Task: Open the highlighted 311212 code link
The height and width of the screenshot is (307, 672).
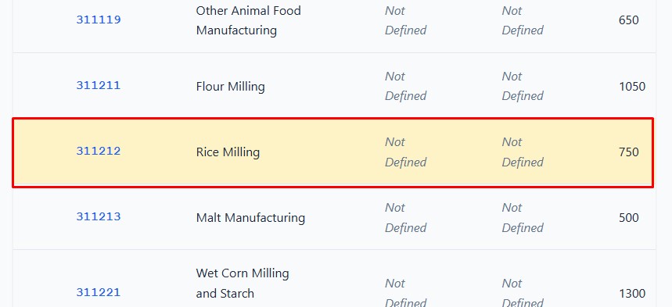Action: pos(99,151)
